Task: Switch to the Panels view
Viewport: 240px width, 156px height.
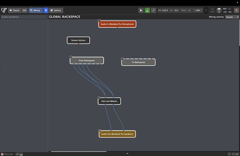Action: click(15, 10)
